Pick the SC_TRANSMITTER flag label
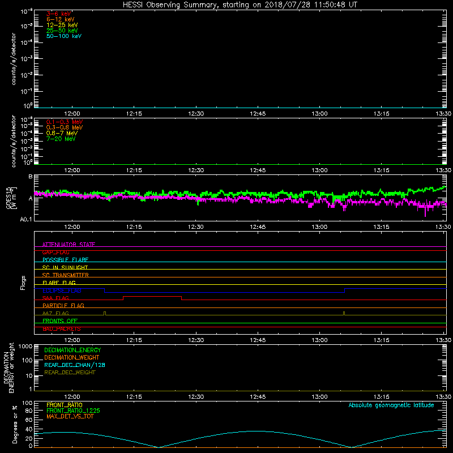This screenshot has height=453, width=453. coord(65,275)
